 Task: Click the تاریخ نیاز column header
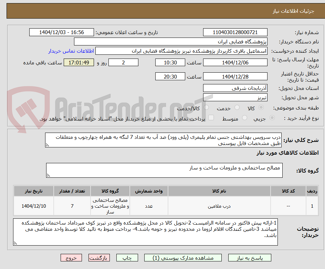(34, 191)
